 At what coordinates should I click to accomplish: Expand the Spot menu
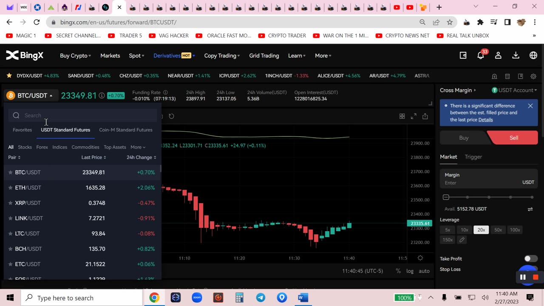[136, 56]
